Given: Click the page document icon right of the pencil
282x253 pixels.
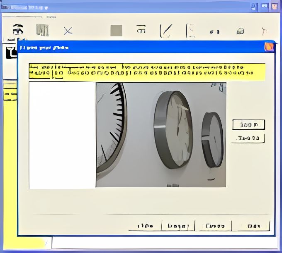Looking at the screenshot, I should 191,31.
